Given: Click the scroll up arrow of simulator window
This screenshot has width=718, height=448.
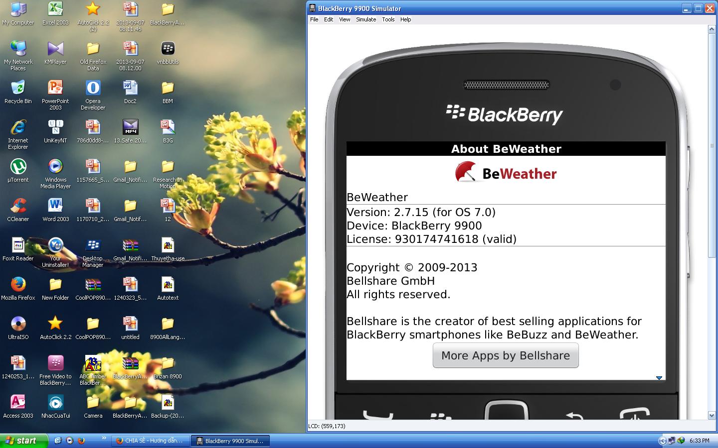Looking at the screenshot, I should point(712,29).
